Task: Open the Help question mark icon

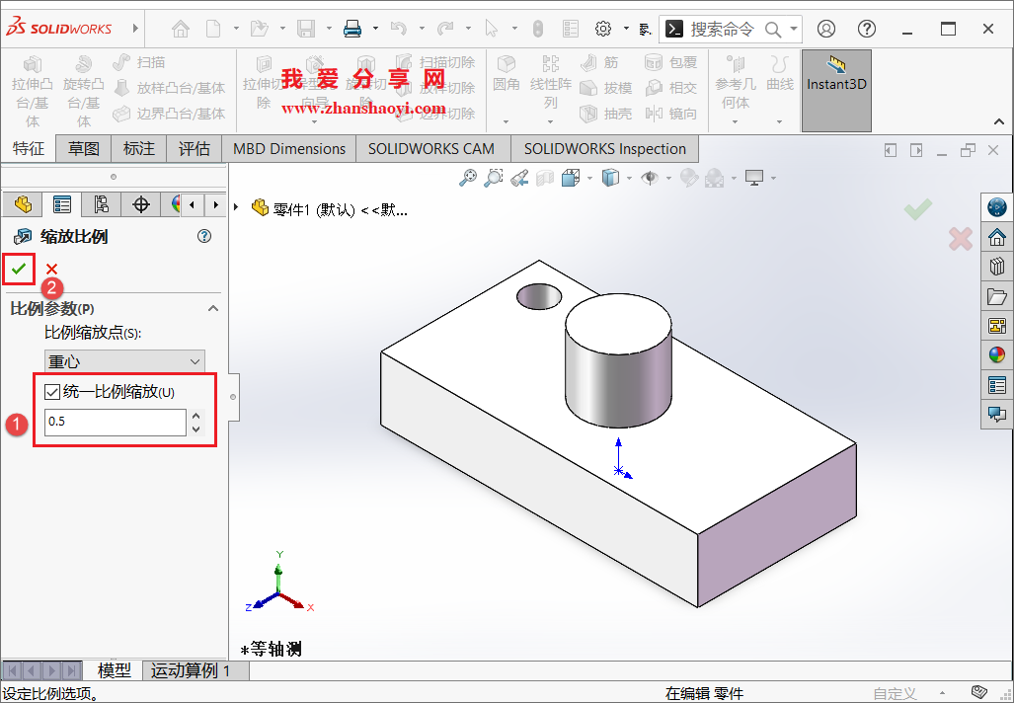Action: tap(867, 29)
